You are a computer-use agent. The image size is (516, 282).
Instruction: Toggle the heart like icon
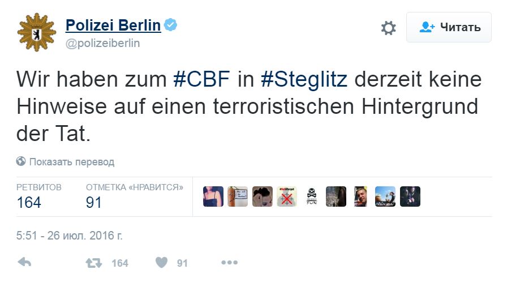(x=161, y=263)
